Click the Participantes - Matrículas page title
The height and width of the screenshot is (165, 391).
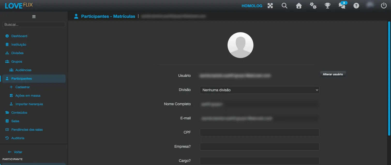(x=108, y=16)
